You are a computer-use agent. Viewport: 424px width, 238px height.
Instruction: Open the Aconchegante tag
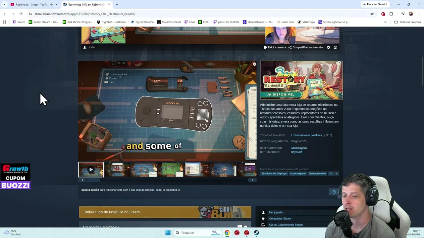coord(298,174)
